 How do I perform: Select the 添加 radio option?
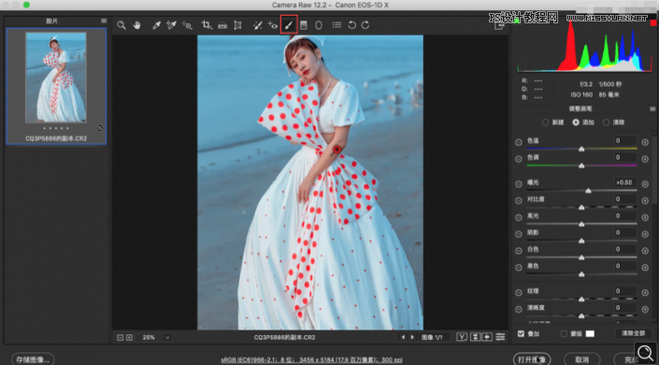(576, 122)
